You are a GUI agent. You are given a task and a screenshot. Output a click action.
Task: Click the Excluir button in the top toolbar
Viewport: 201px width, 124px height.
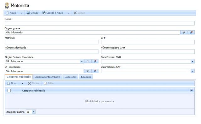click(79, 13)
